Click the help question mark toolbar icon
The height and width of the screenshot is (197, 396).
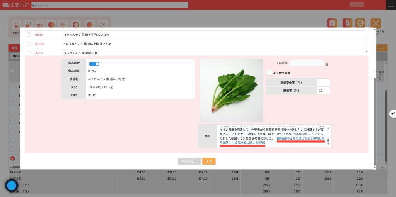[x=102, y=24]
